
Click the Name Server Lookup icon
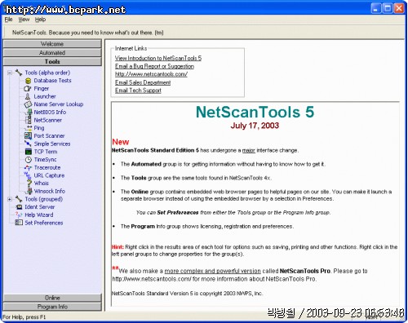coord(28,104)
